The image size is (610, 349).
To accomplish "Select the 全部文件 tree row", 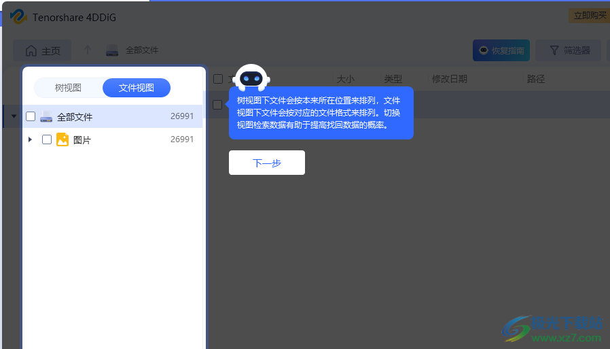I will [x=113, y=116].
